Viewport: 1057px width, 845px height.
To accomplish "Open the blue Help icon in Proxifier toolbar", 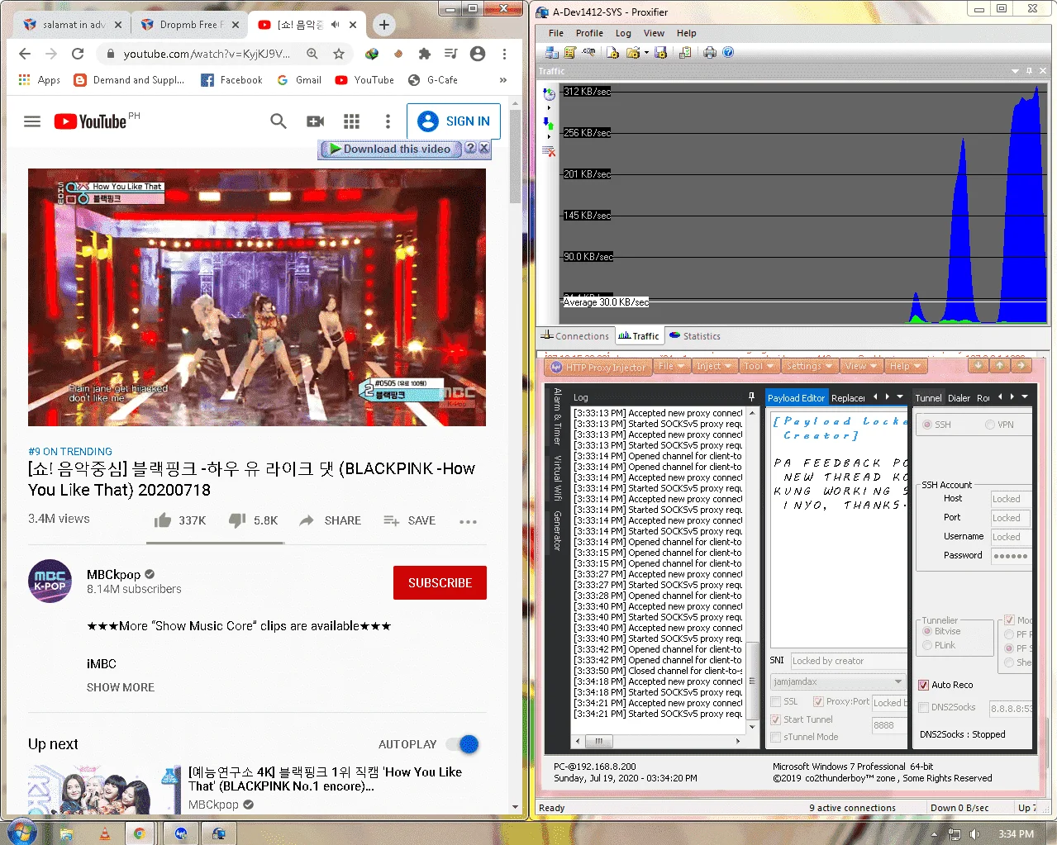I will coord(728,52).
